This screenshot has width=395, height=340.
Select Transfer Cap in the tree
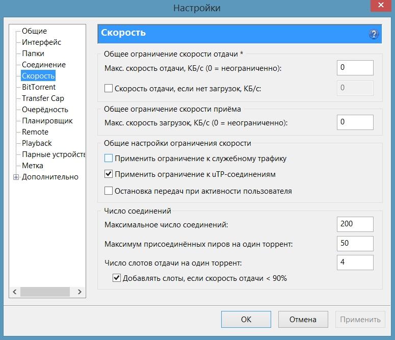click(43, 98)
